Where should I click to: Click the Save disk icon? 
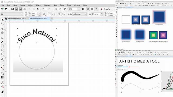12,9
